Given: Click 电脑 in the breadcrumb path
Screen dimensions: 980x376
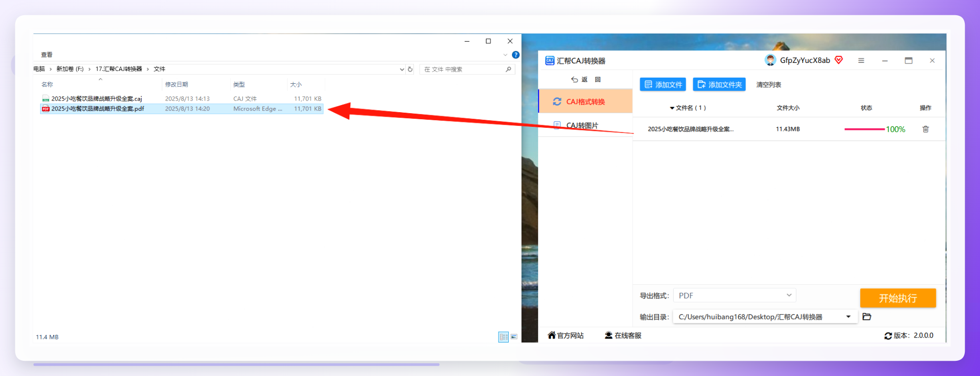Looking at the screenshot, I should [39, 69].
